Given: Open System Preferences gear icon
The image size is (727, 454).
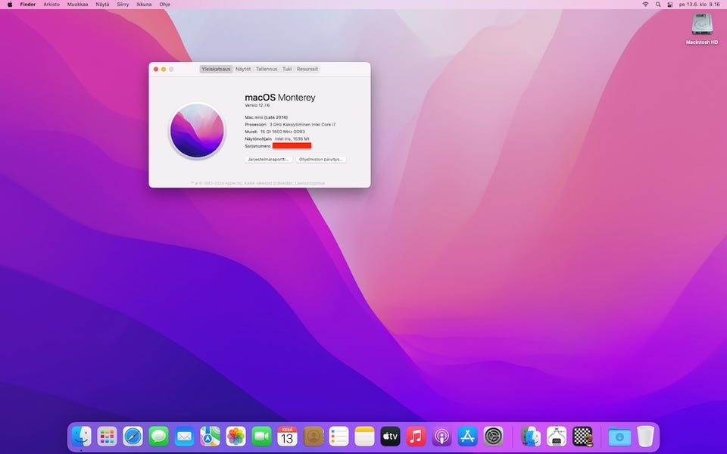Looking at the screenshot, I should tap(493, 436).
